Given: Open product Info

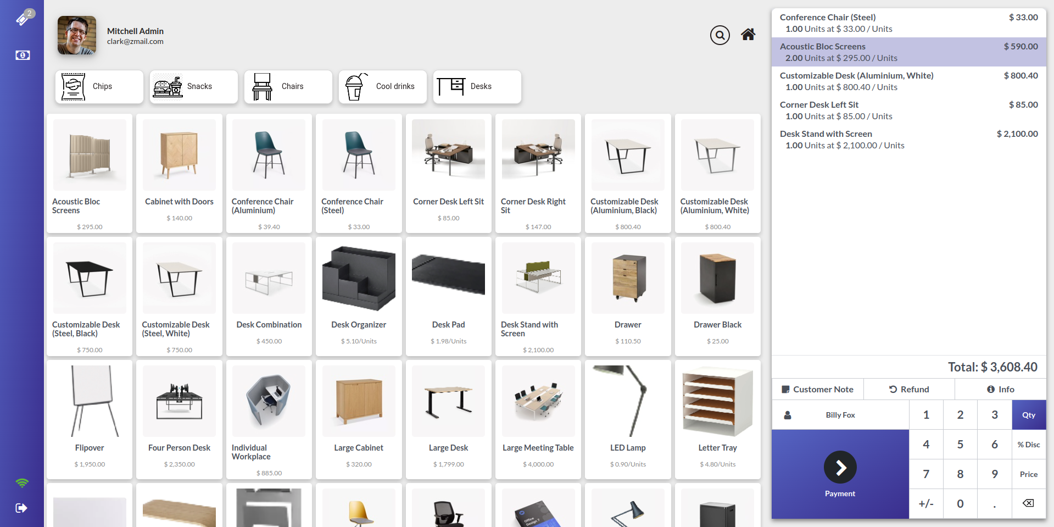Looking at the screenshot, I should (1001, 389).
